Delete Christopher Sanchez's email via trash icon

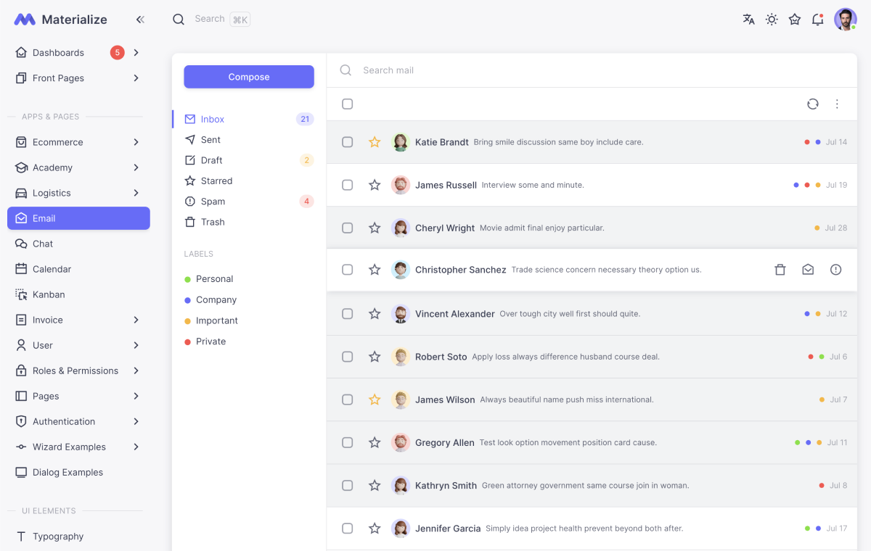click(x=780, y=269)
